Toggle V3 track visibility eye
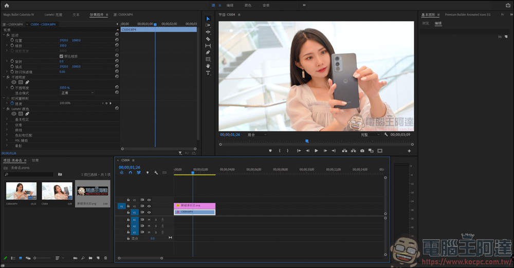 pyautogui.click(x=149, y=200)
